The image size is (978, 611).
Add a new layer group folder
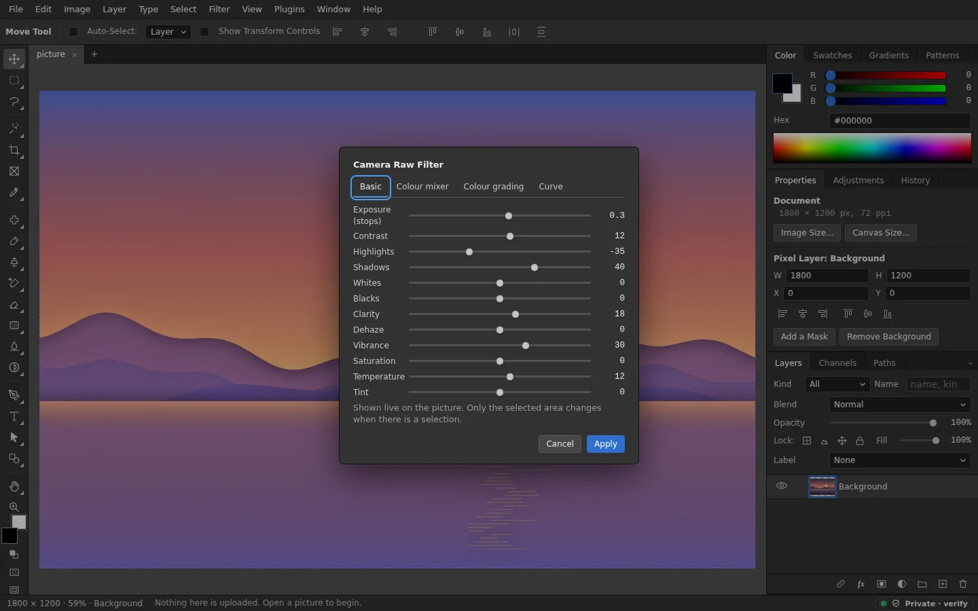[922, 584]
